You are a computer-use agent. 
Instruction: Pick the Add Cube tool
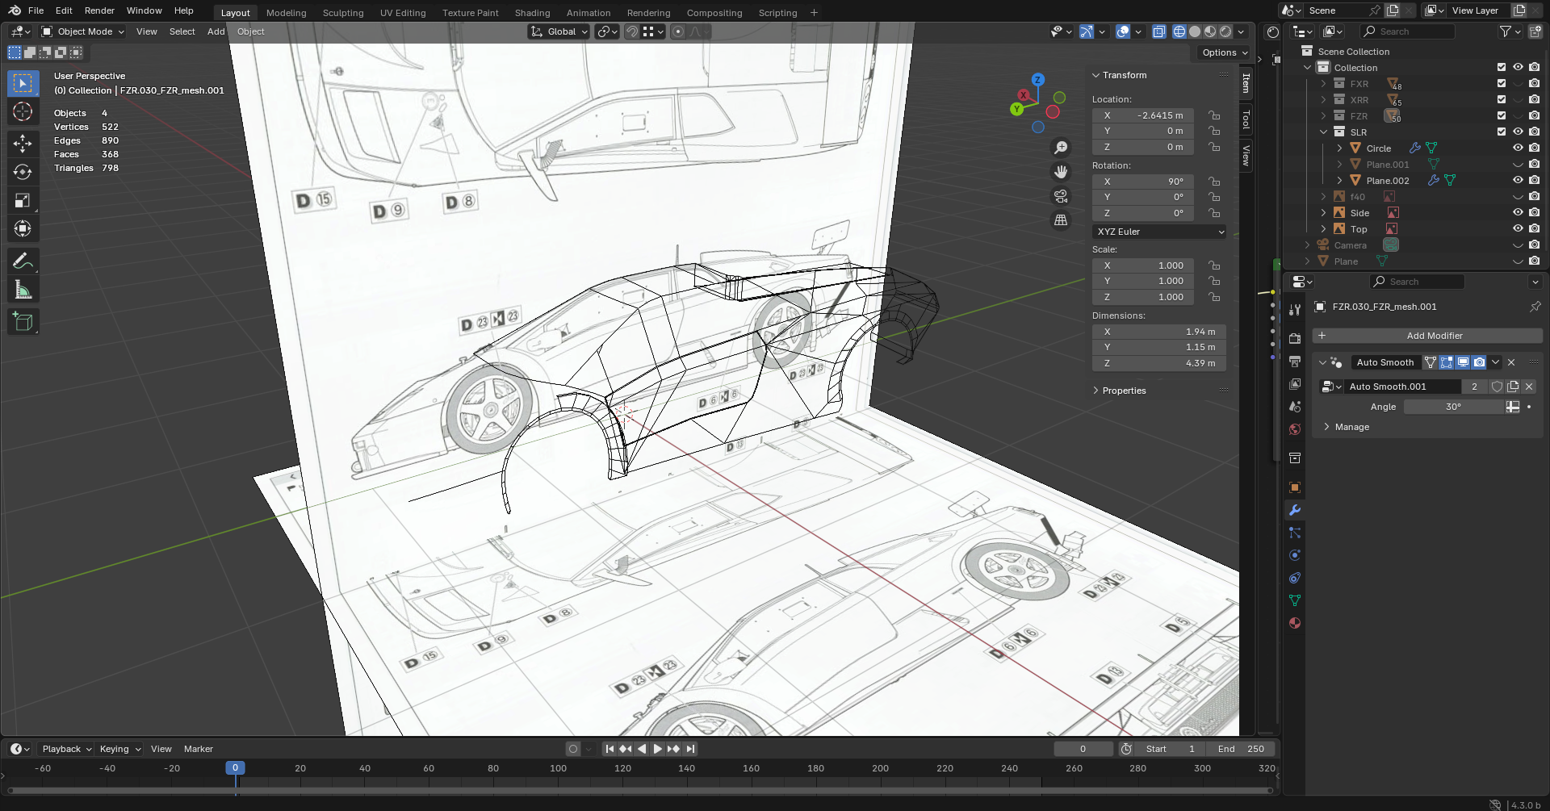click(23, 321)
